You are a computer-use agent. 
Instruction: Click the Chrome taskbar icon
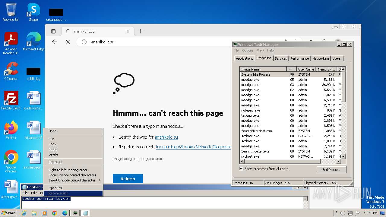[x=55, y=213]
